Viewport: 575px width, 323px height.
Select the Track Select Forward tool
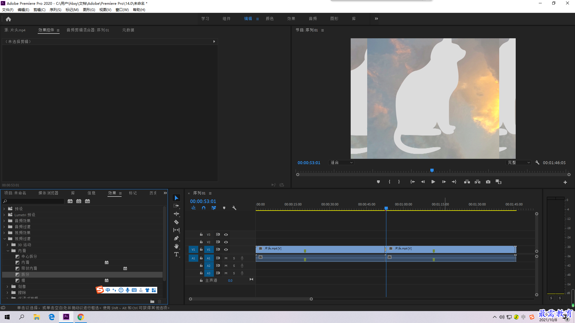(176, 206)
